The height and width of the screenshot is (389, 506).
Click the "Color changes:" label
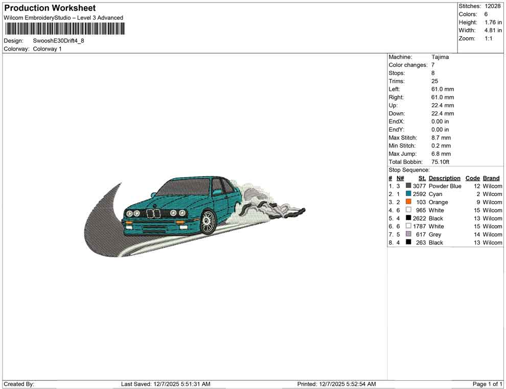coord(408,65)
